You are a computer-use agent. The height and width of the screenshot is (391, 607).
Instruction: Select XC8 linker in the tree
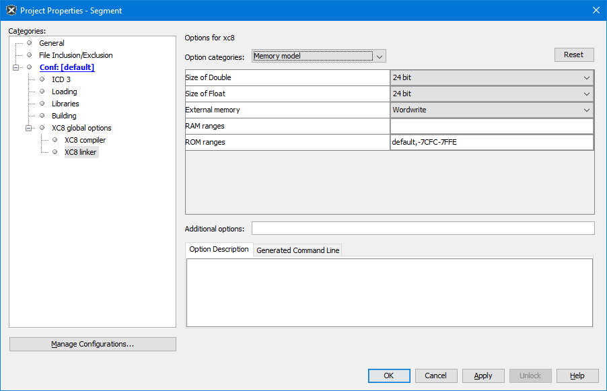(x=81, y=152)
